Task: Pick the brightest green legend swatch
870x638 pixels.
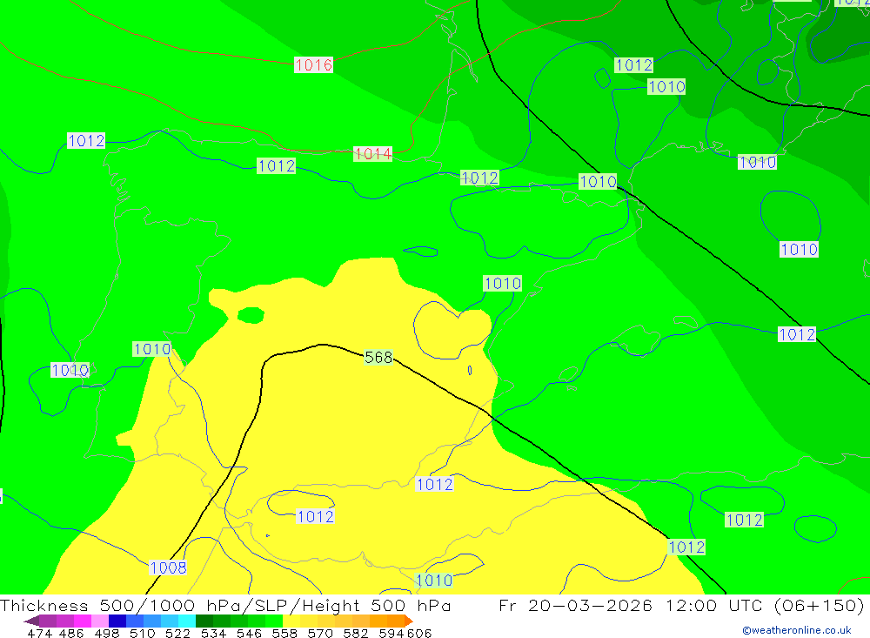Action: pos(274,621)
